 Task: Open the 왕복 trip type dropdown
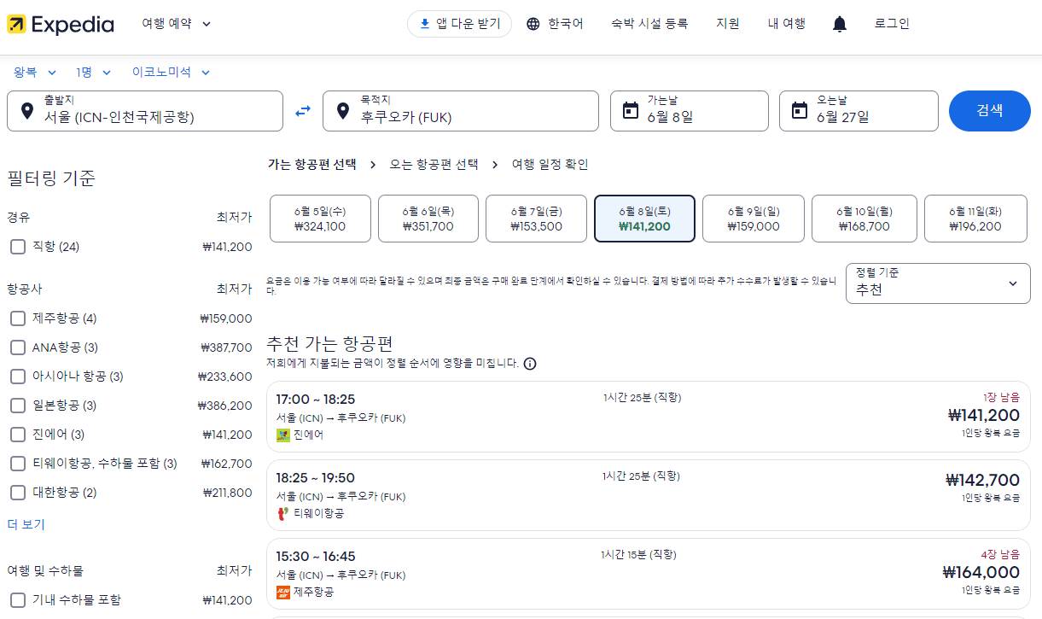[35, 73]
